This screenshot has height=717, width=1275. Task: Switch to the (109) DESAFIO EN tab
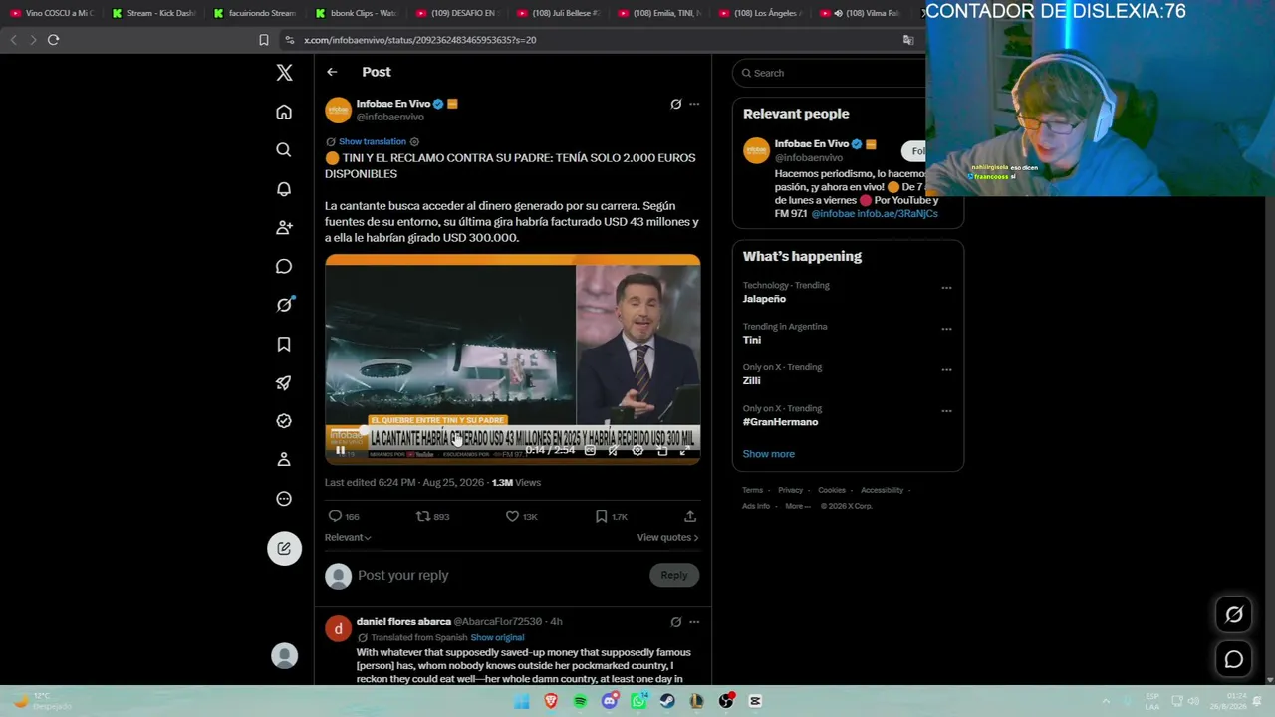tap(458, 13)
